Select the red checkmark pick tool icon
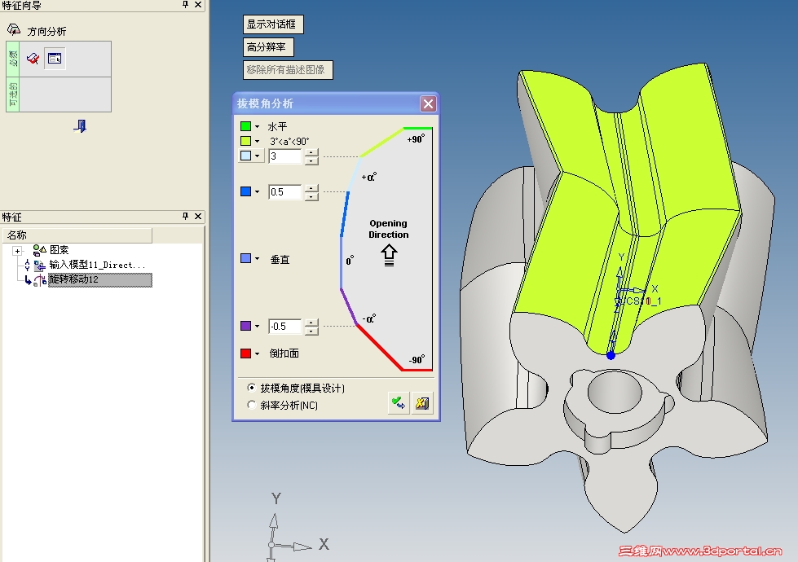 tap(33, 59)
